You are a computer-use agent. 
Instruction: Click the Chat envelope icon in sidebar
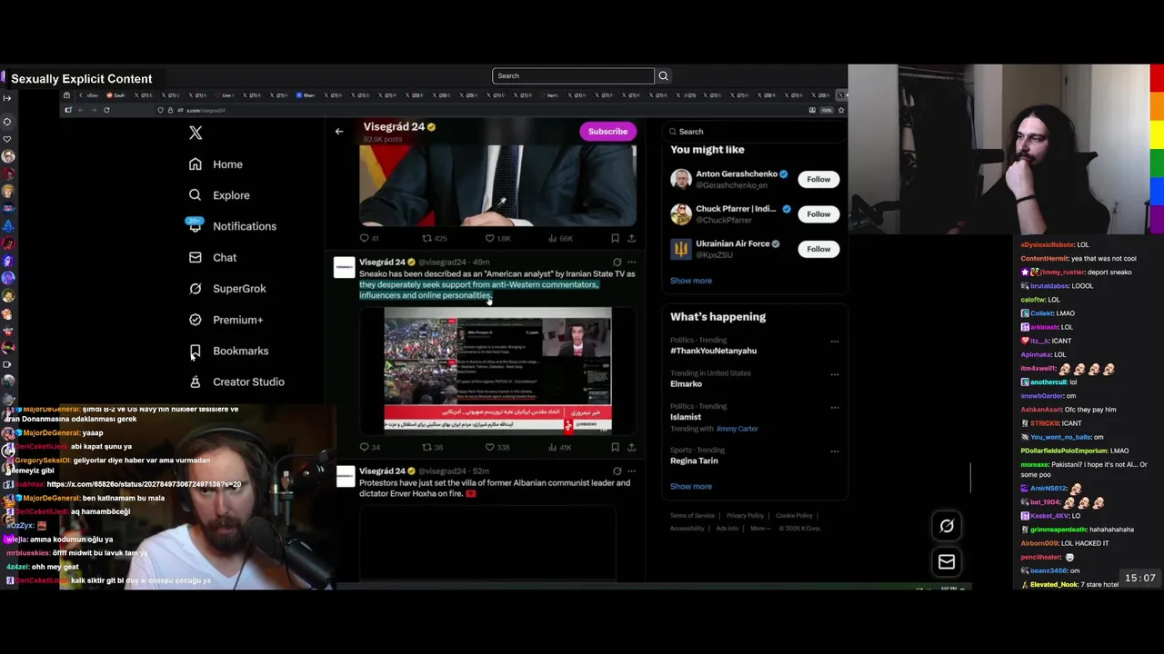coord(195,257)
